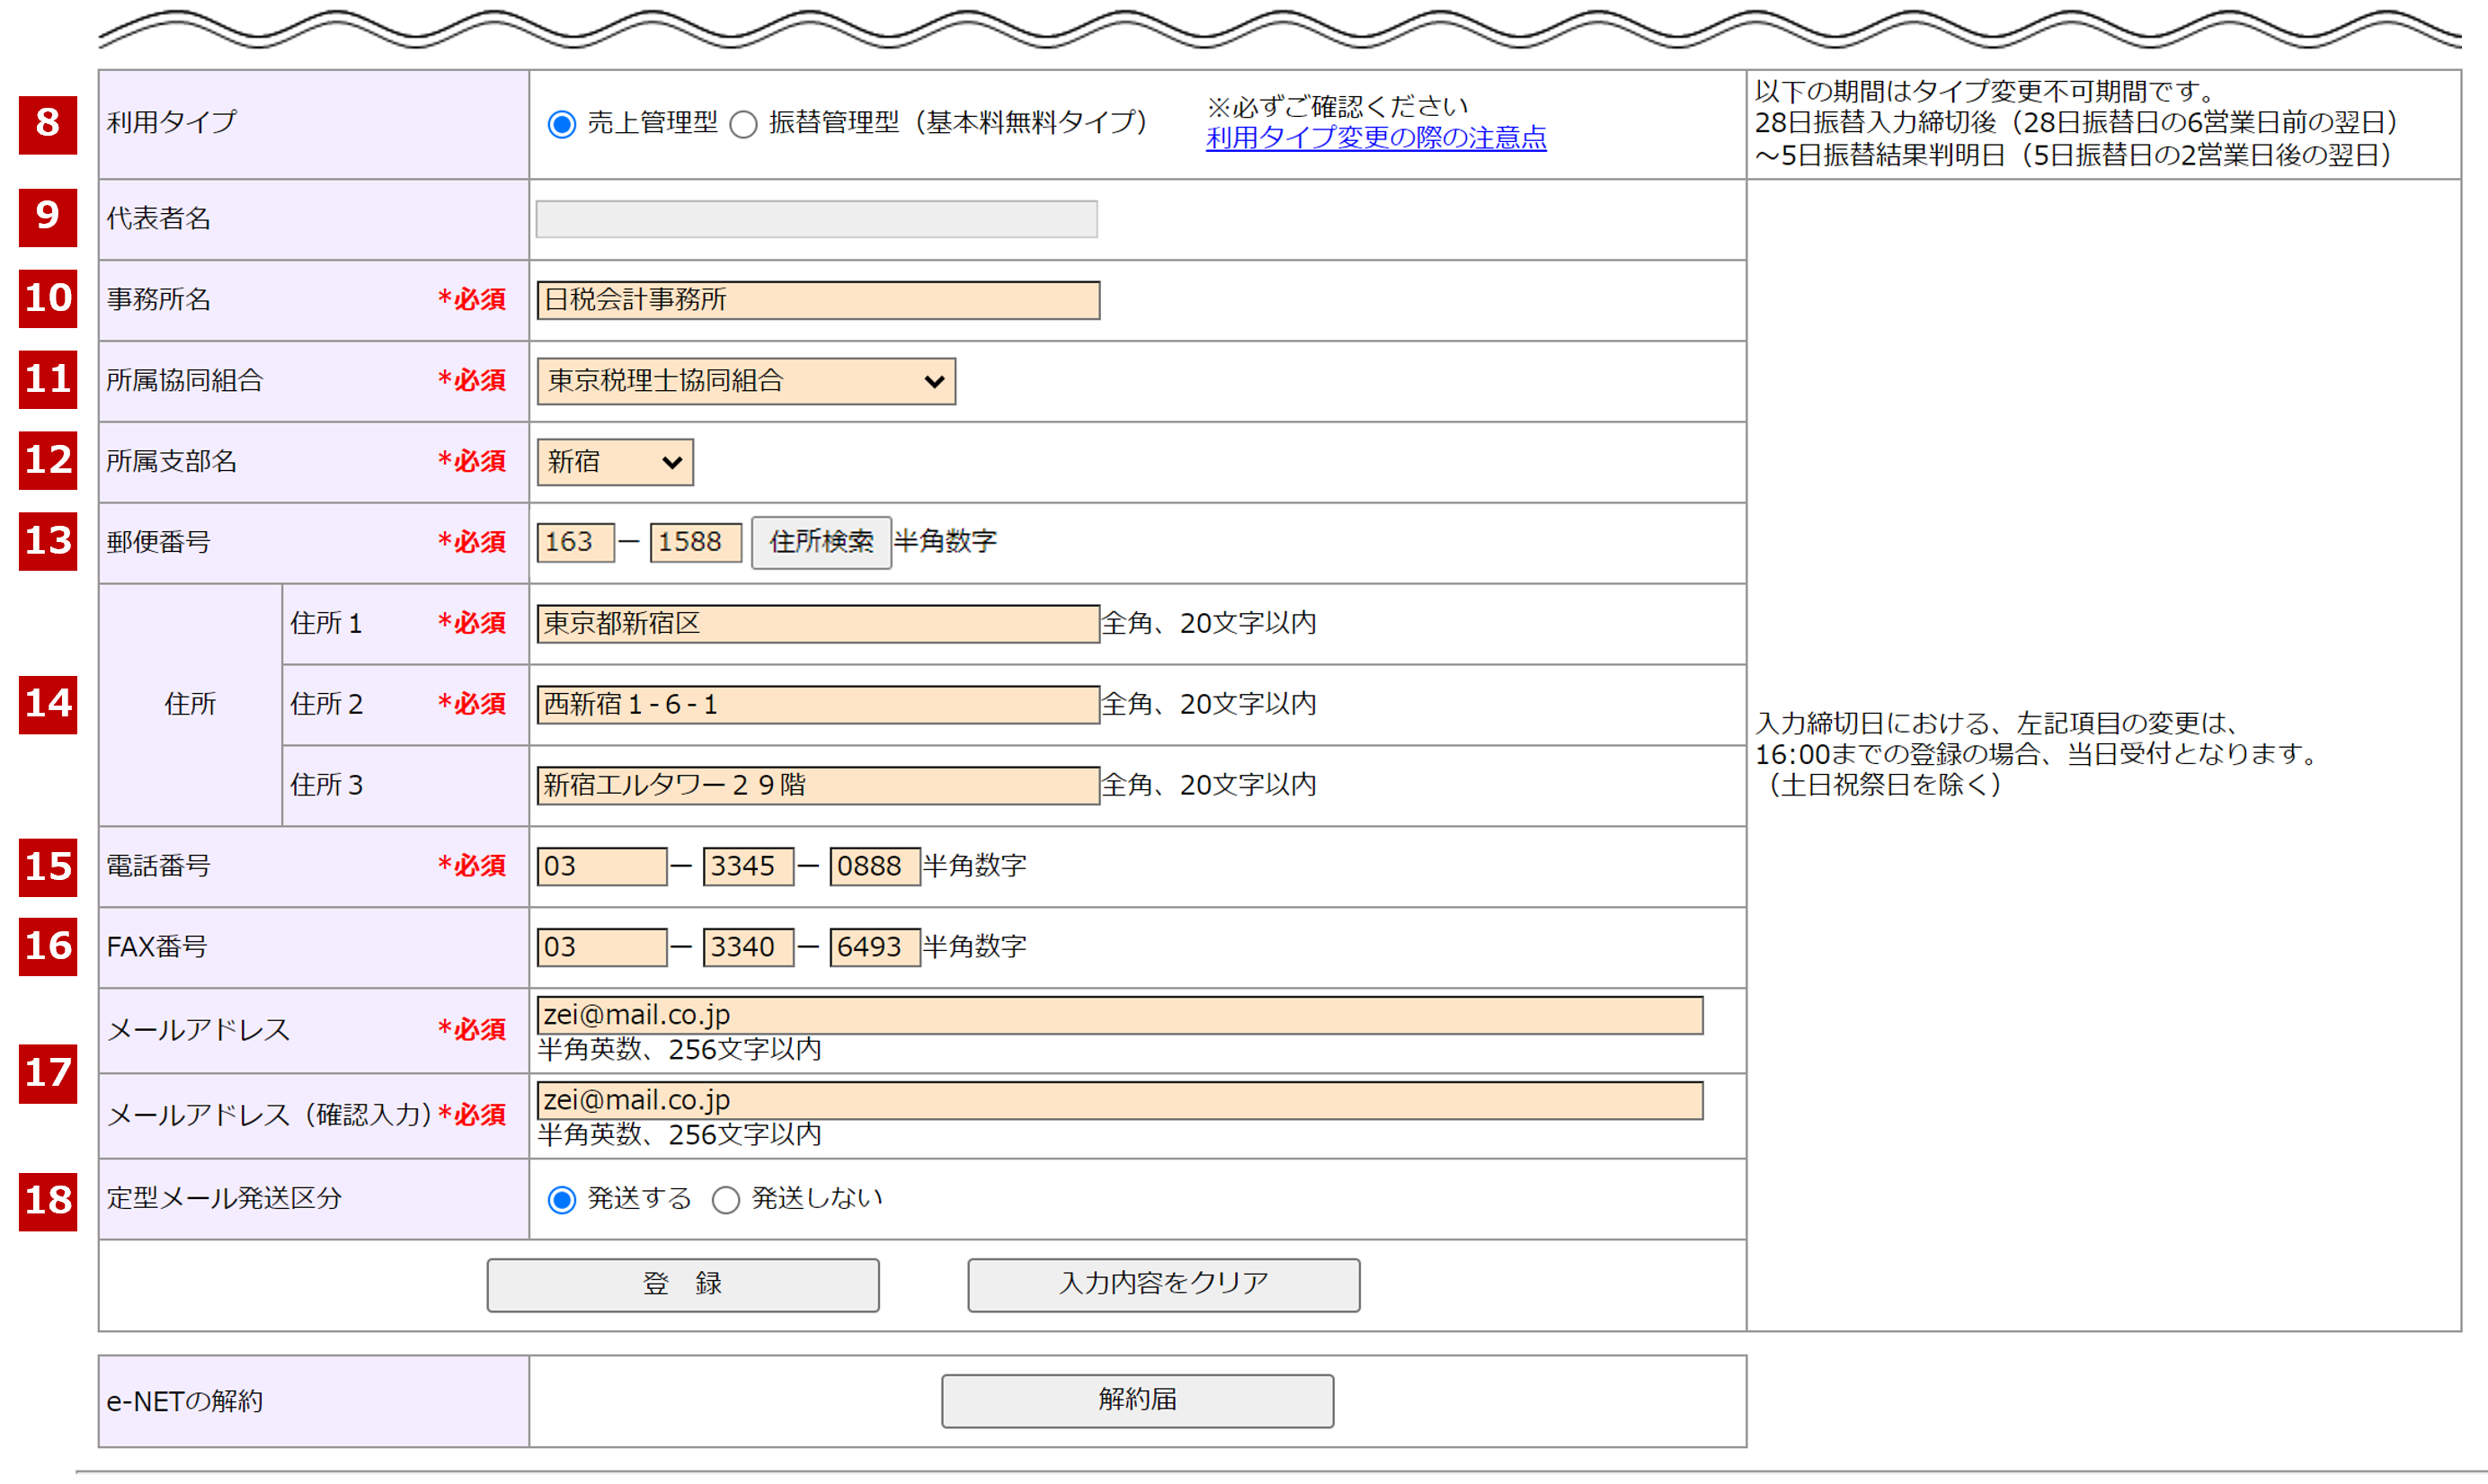Select 売上管理型 usage type radio
Viewport: 2488px width, 1484px height.
(562, 124)
